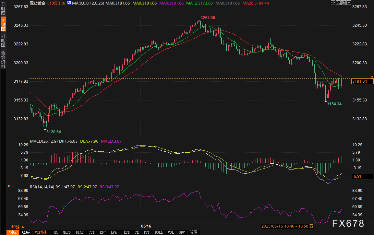
Task: Click the VIP指标 button
Action: coord(42,232)
